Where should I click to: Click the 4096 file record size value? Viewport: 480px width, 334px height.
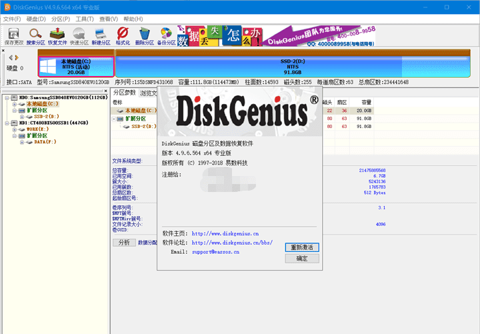[x=381, y=225]
